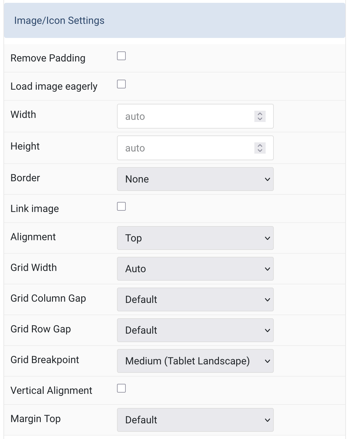Click the Vertical Alignment label
This screenshot has width=350, height=439.
pyautogui.click(x=51, y=391)
